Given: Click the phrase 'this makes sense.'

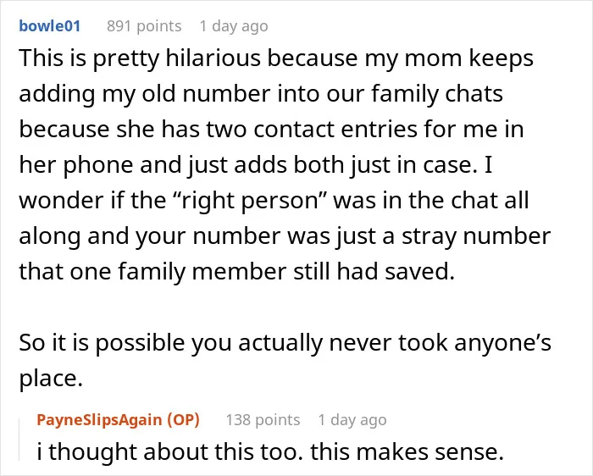Looking at the screenshot, I should (x=407, y=451).
